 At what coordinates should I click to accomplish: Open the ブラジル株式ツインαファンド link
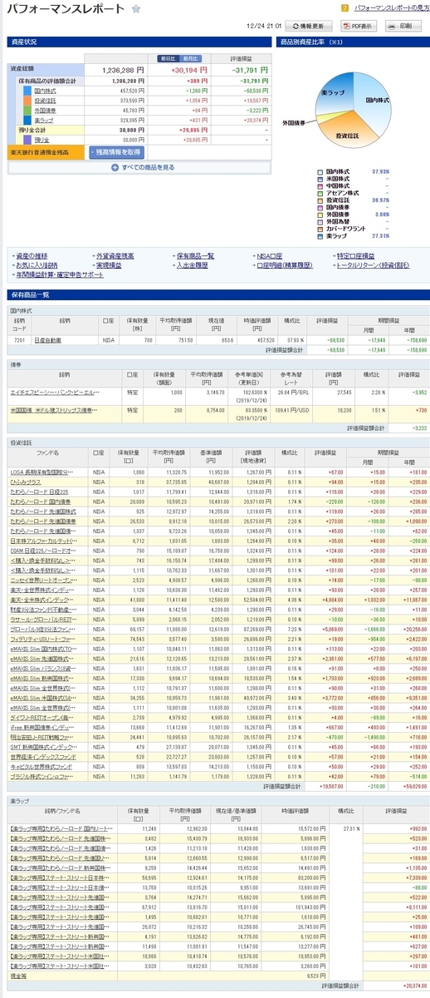pos(42,777)
